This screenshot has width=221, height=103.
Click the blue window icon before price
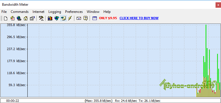(95, 18)
